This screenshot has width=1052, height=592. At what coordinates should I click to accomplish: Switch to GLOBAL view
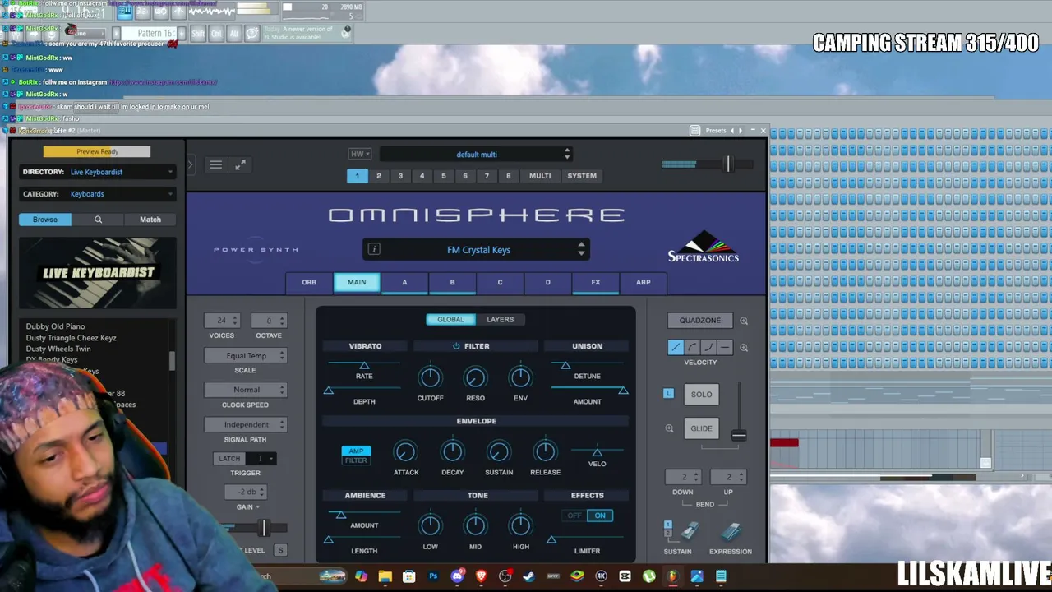[x=450, y=320]
